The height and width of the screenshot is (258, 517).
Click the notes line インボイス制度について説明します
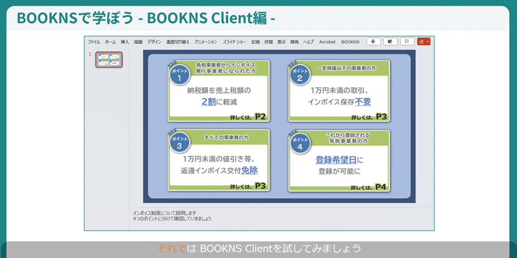click(x=165, y=213)
